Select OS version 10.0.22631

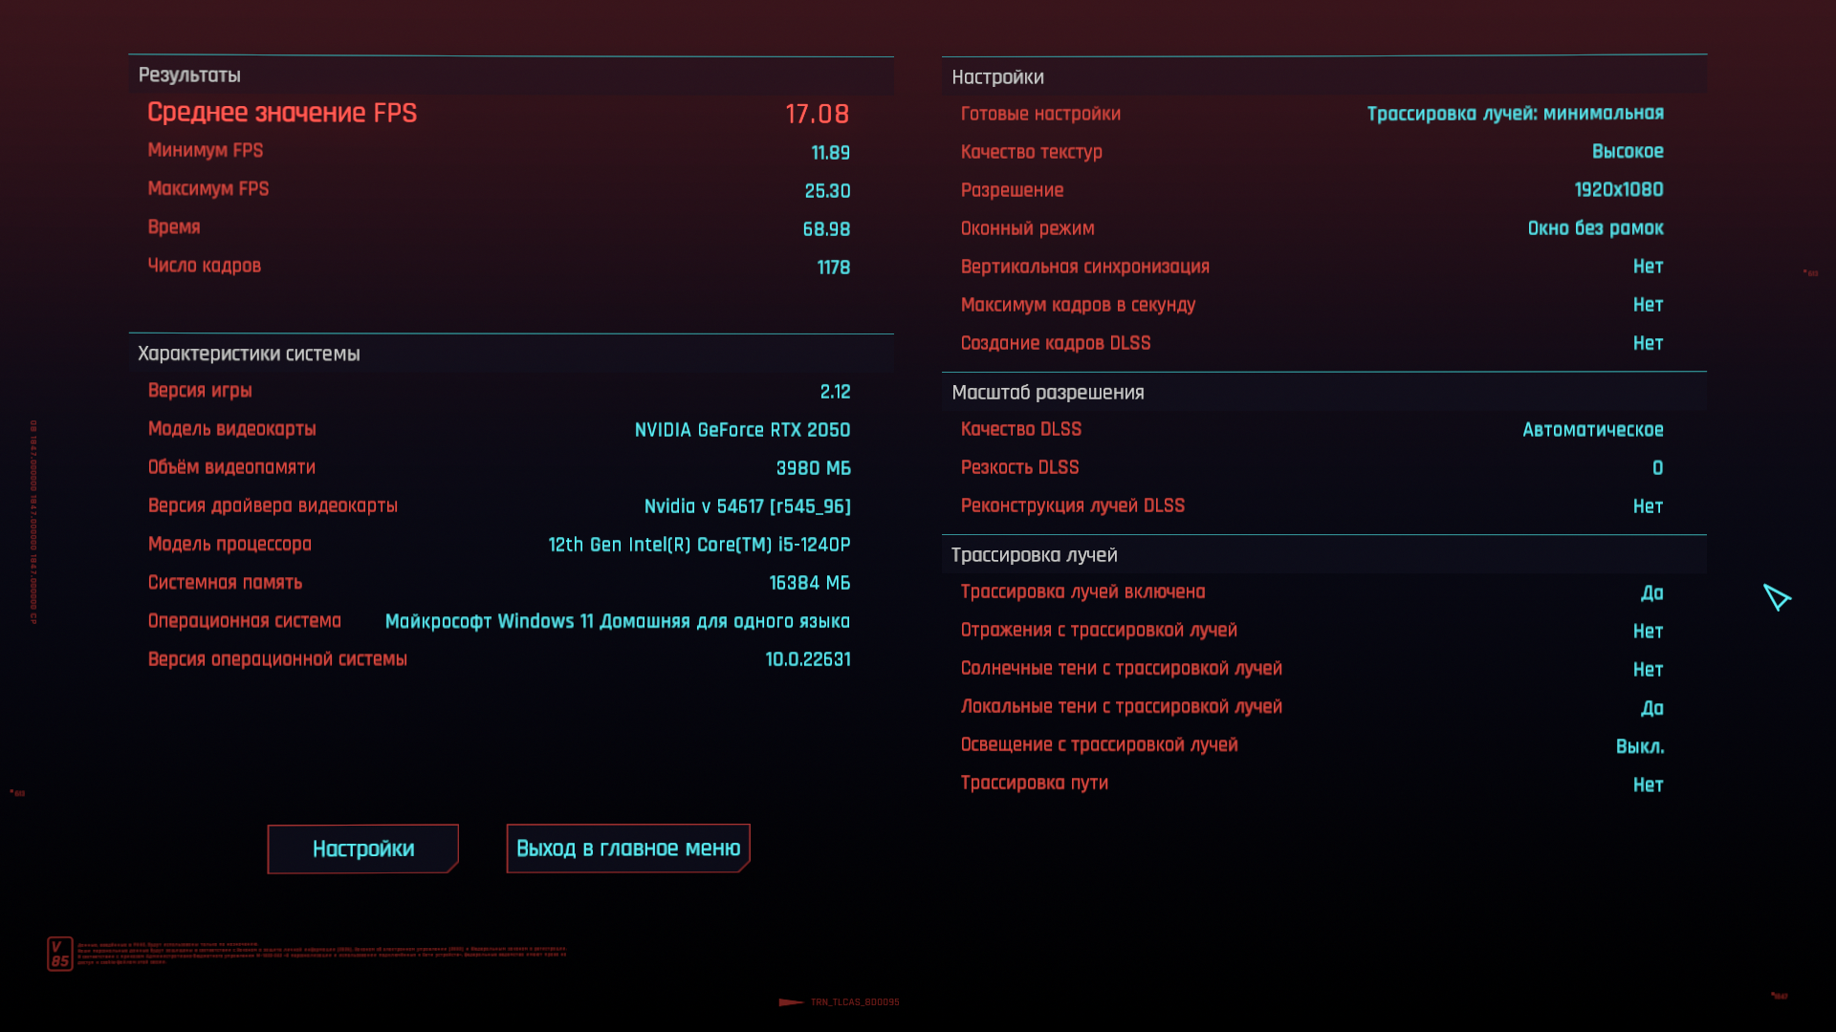pyautogui.click(x=807, y=659)
